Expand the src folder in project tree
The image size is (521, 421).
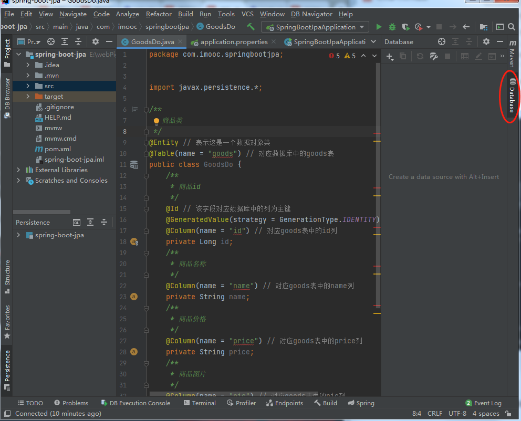tap(29, 86)
